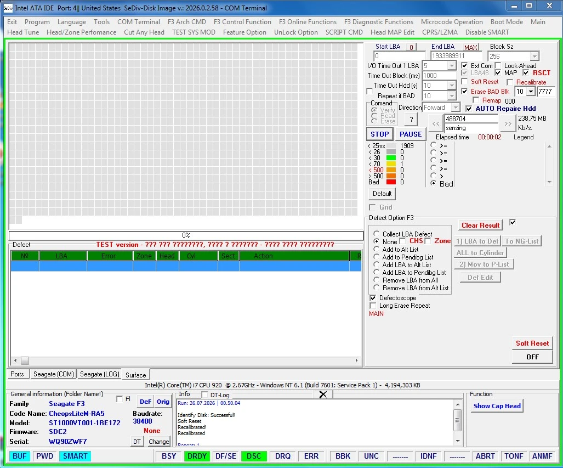Switch to the Ports tab
This screenshot has width=563, height=468.
point(17,374)
